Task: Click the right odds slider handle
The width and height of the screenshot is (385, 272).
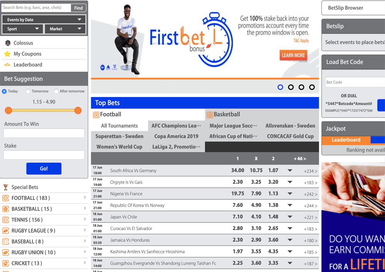Action: pyautogui.click(x=78, y=110)
